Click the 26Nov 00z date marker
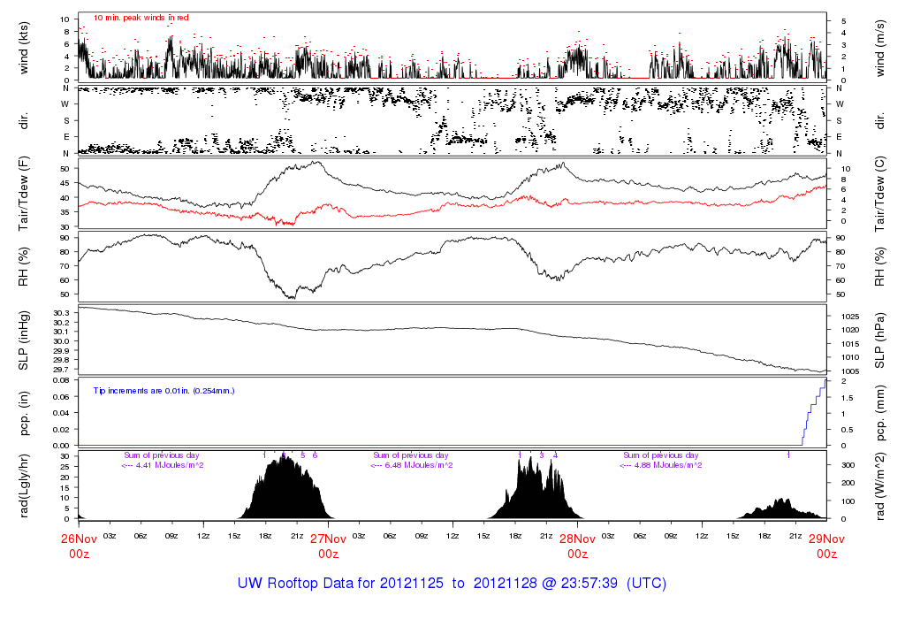The width and height of the screenshot is (905, 619). pyautogui.click(x=79, y=545)
